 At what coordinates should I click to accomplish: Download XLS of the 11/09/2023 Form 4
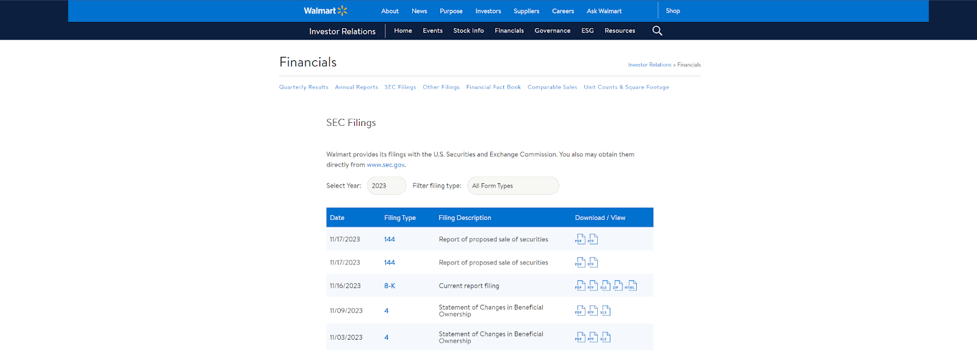pos(605,311)
